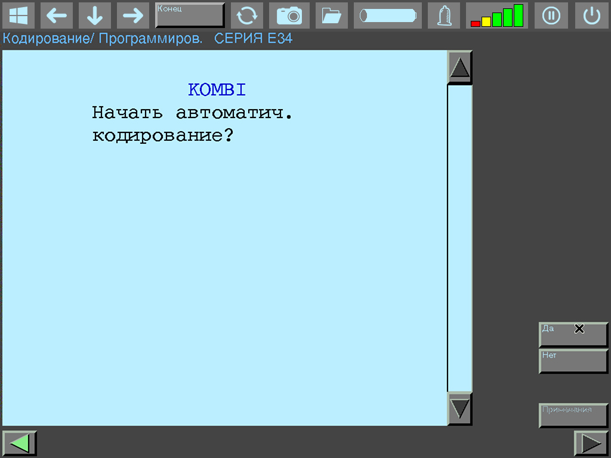
Task: Click the Конец end field
Action: pyautogui.click(x=190, y=13)
